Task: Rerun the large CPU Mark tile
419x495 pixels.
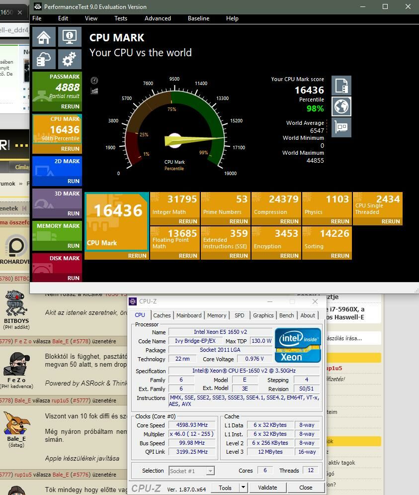Action: [137, 256]
